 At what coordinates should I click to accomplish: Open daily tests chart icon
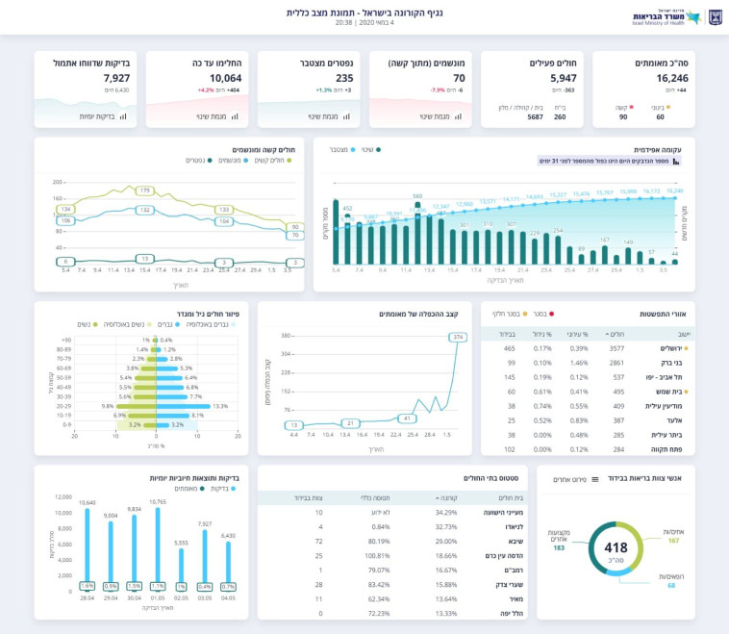[x=83, y=116]
